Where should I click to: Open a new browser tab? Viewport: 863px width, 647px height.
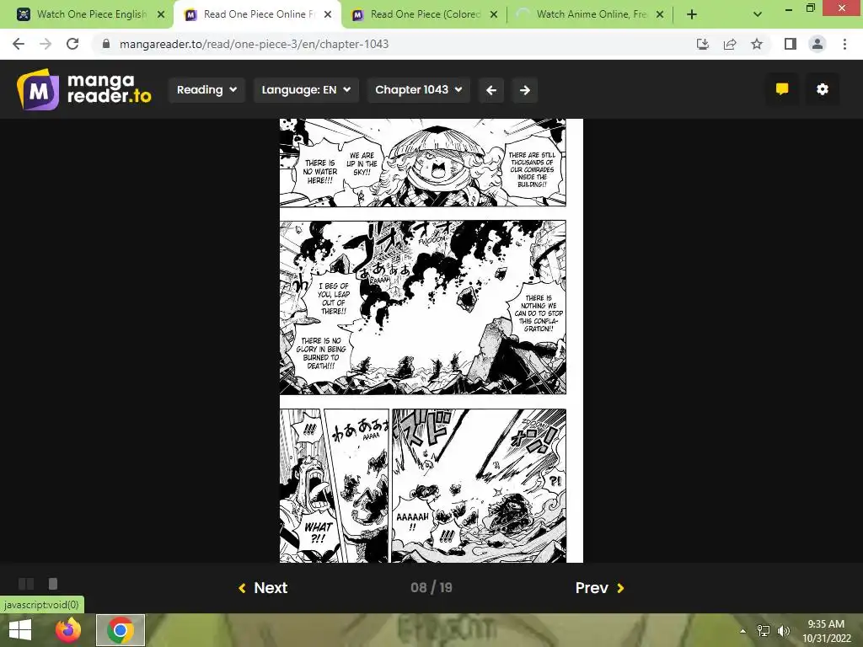[x=692, y=15]
